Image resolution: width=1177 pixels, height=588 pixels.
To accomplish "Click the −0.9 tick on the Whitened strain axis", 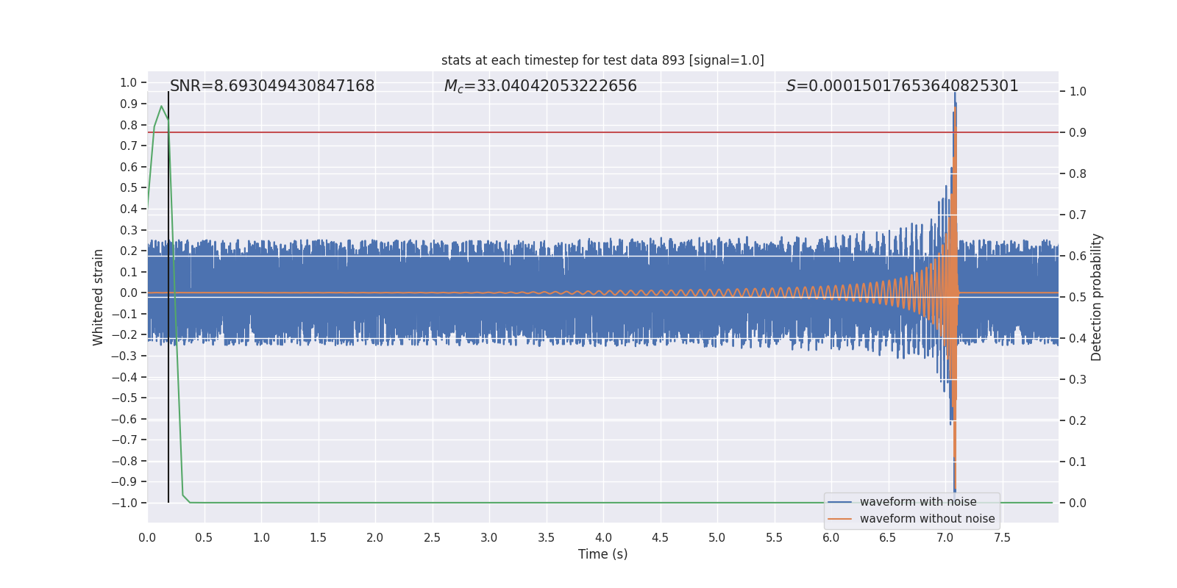I will (x=124, y=482).
